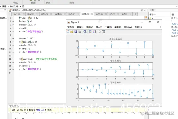Click Link Plot icon in Figure toolbar

85,32
